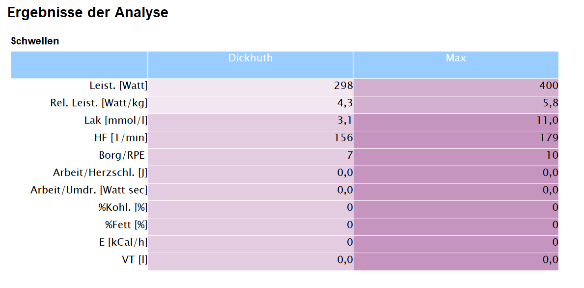The height and width of the screenshot is (288, 584).
Task: Select the Max heart rate value 179
Action: 549,138
